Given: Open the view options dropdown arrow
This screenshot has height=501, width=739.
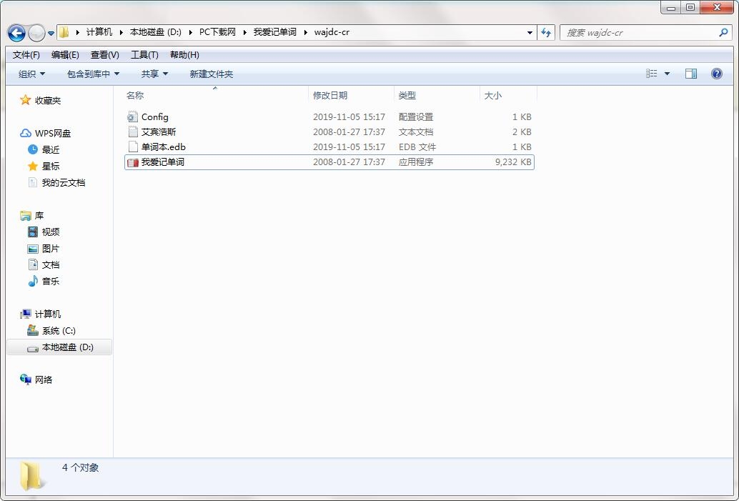Looking at the screenshot, I should [667, 74].
